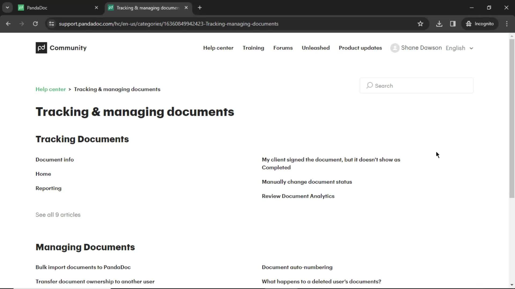Viewport: 515px width, 289px height.
Task: Click the download icon in browser toolbar
Action: (440, 24)
